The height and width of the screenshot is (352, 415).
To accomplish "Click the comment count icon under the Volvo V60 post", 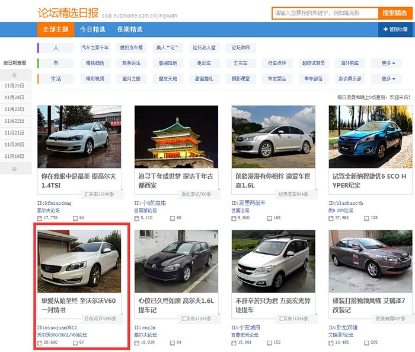I will (75, 343).
